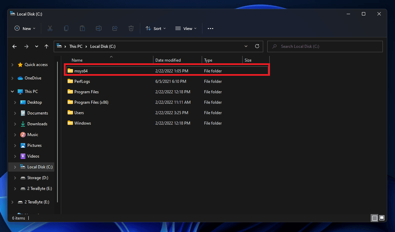This screenshot has height=232, width=395.
Task: Go up one folder level arrow
Action: click(x=46, y=46)
